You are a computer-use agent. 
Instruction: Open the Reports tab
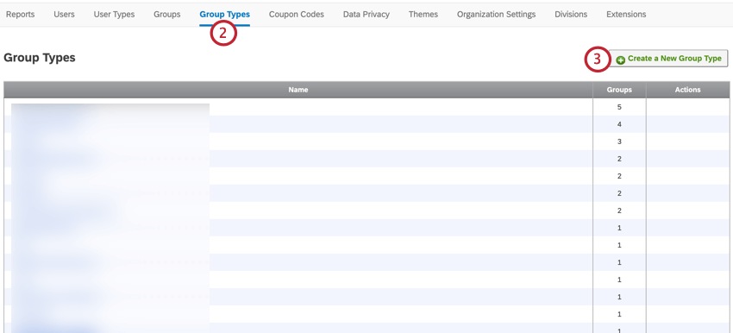20,15
